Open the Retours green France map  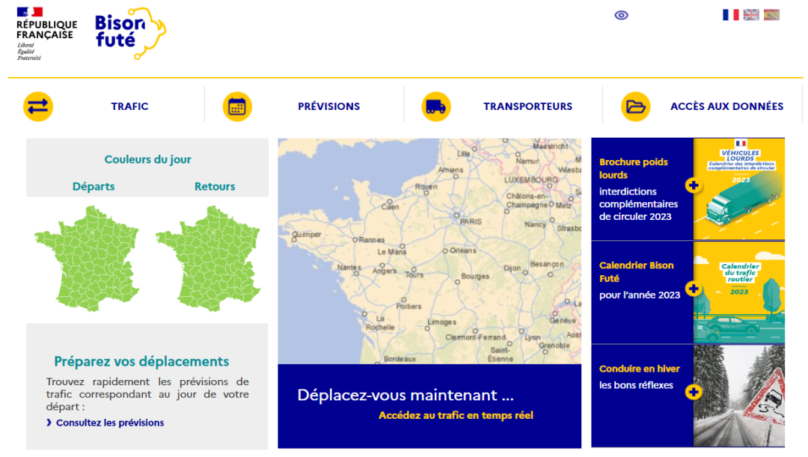208,259
